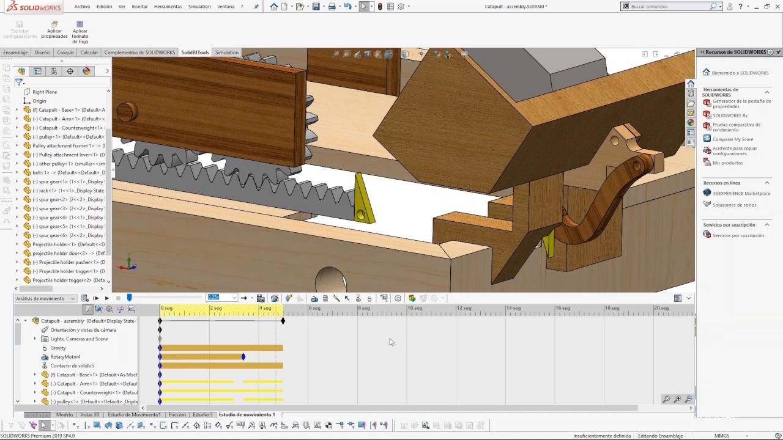Screen dimensions: 783x440
Task: Click the RotaryMotor4 end key diamond
Action: point(243,357)
